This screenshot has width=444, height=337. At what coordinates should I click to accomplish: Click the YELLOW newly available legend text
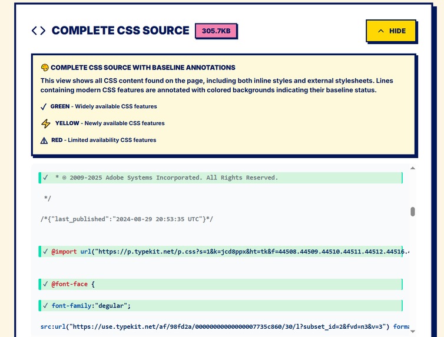[x=110, y=124]
